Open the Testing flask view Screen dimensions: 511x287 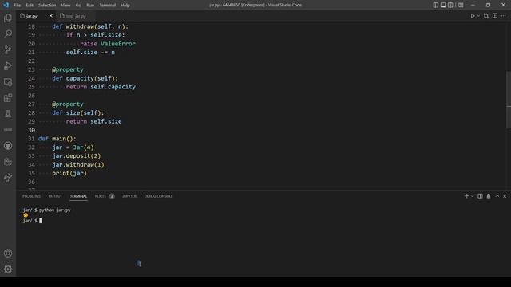pos(8,114)
